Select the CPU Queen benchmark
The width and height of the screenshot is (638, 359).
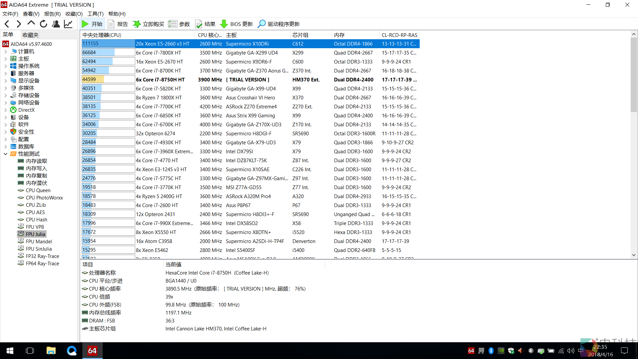point(38,190)
